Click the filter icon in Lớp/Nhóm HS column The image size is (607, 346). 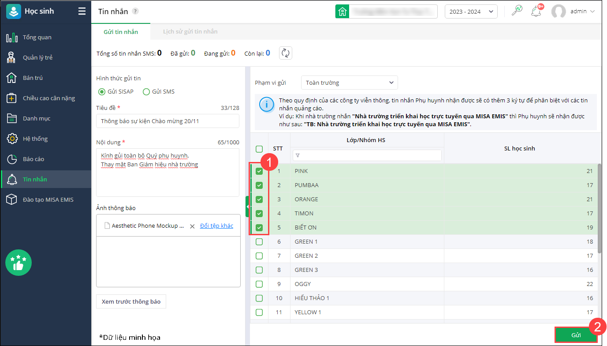[x=298, y=155]
